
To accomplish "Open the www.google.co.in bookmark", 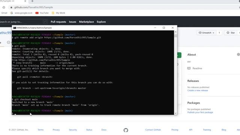I will 21,13.
